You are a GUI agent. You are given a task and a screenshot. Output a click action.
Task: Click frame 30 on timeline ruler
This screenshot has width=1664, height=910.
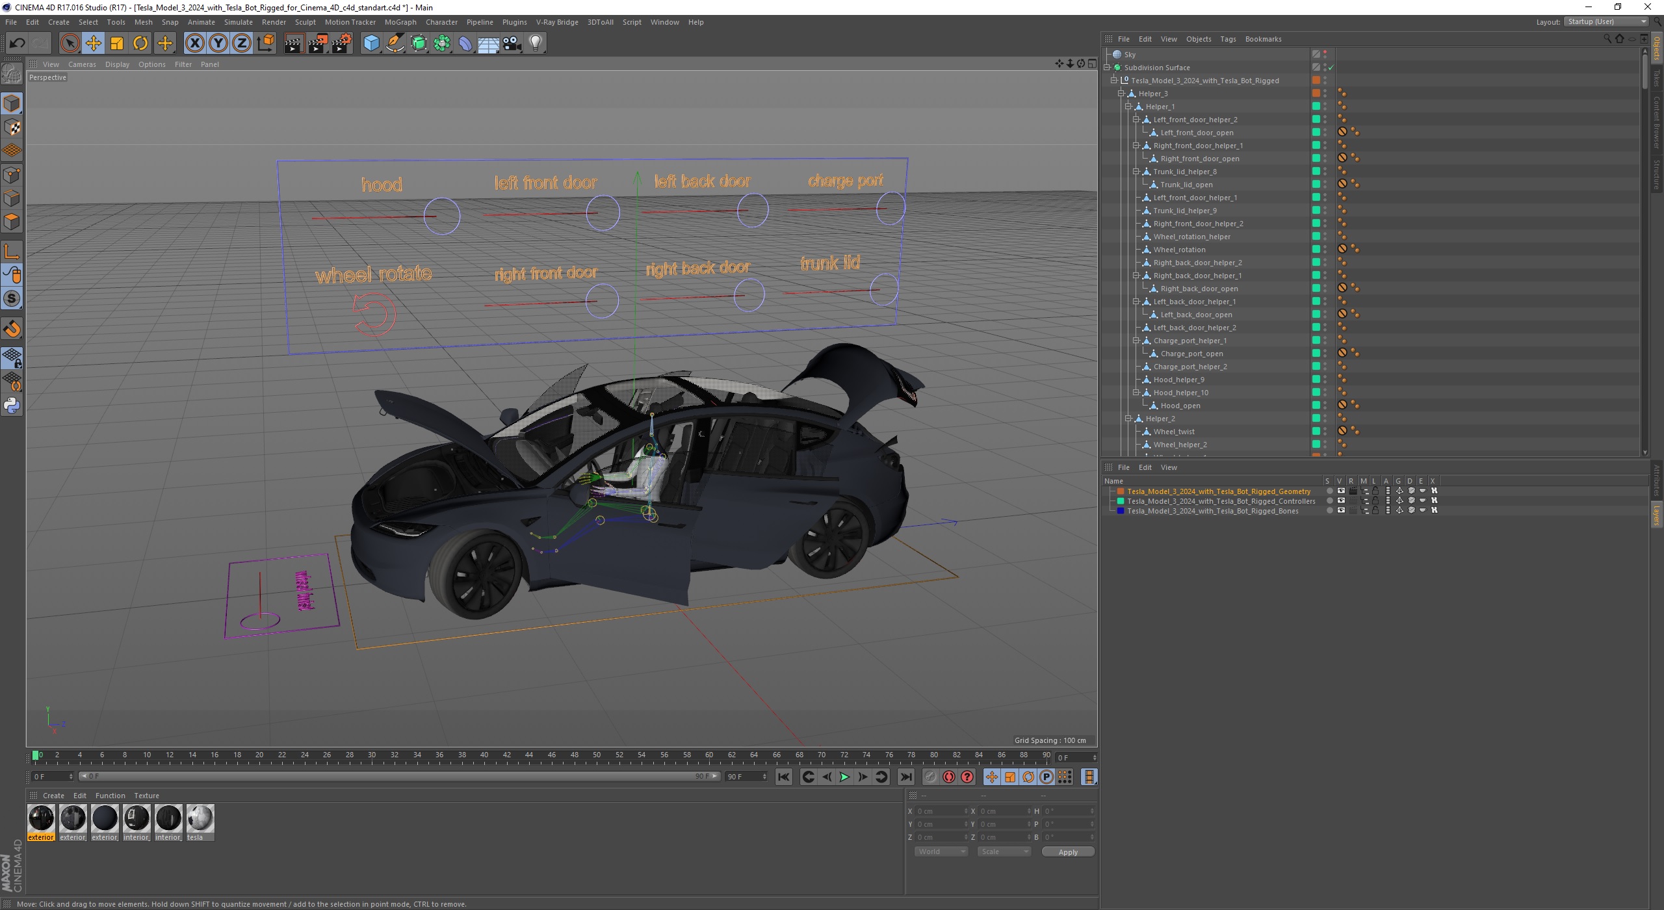point(372,755)
